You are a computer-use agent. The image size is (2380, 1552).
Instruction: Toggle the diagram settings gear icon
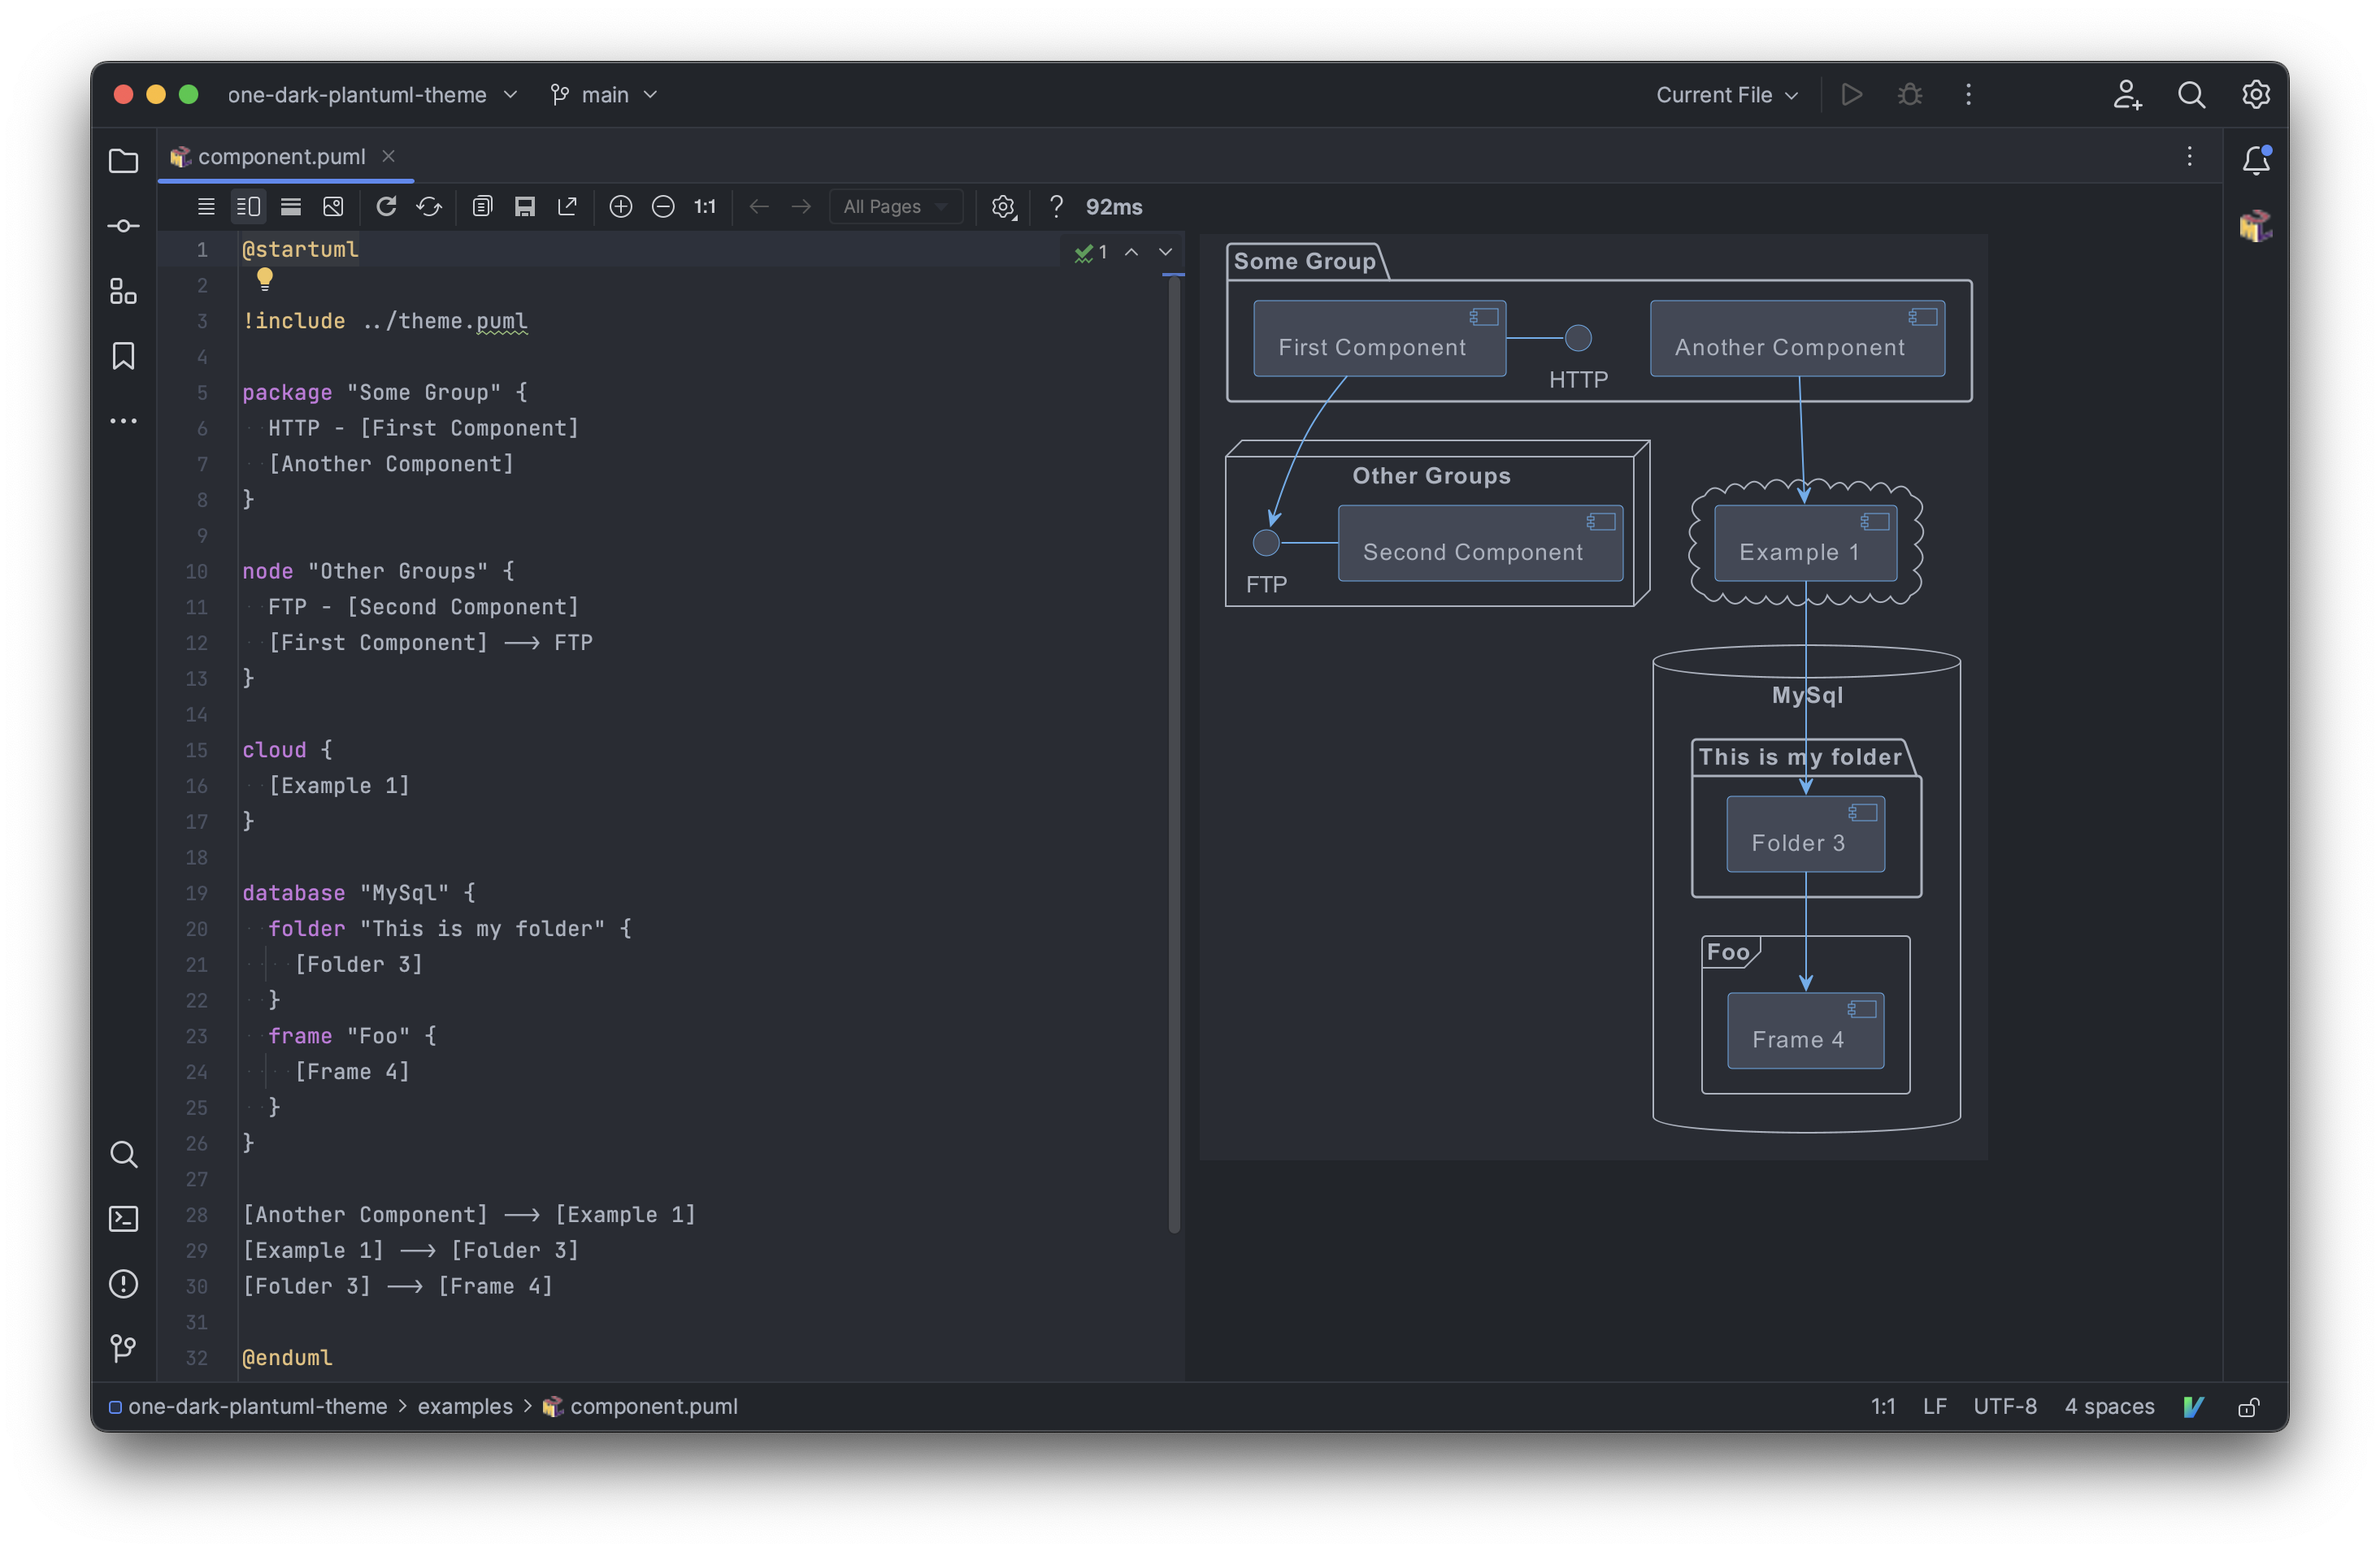point(1003,206)
